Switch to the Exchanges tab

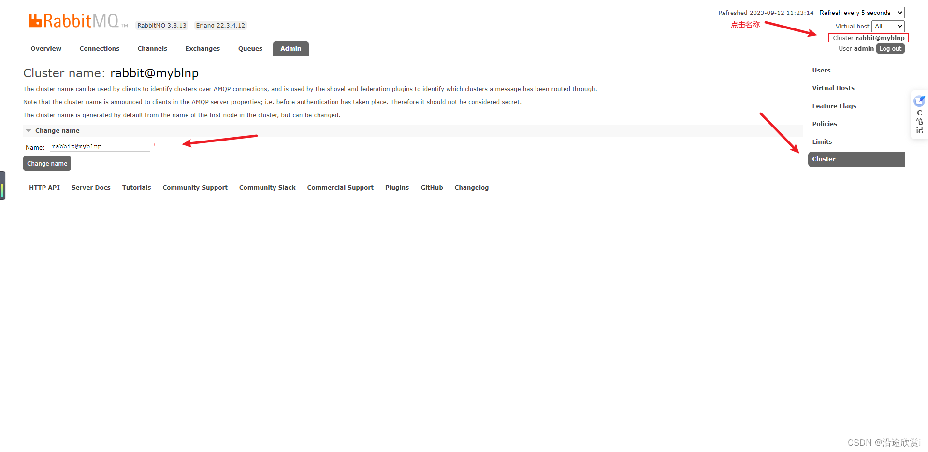[x=203, y=48]
